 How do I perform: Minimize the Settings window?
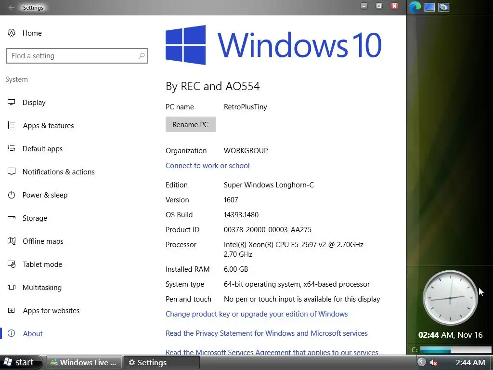[364, 6]
